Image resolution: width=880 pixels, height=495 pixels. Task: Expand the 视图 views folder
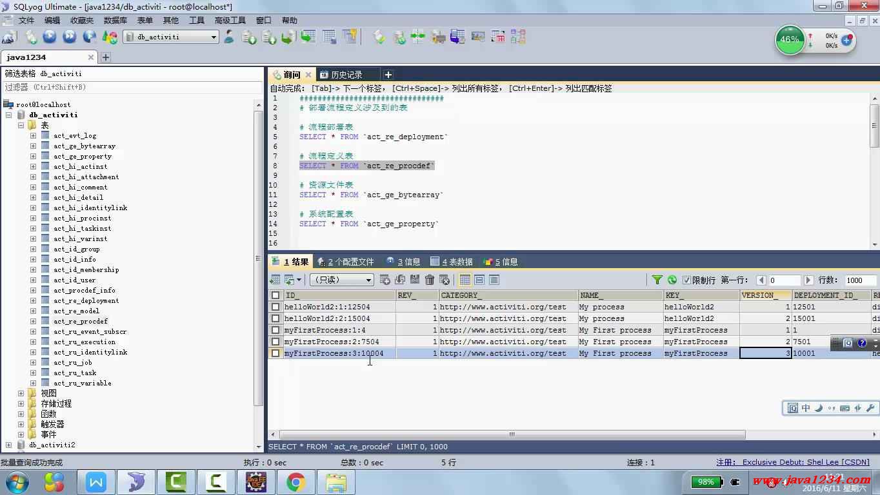21,393
